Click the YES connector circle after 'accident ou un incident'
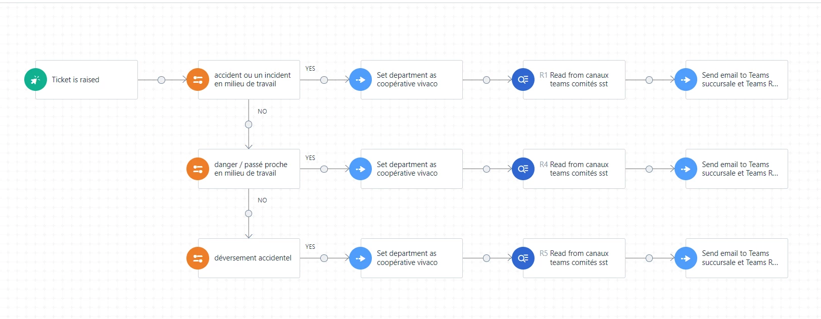Screen dimensions: 821x319 (x=324, y=80)
